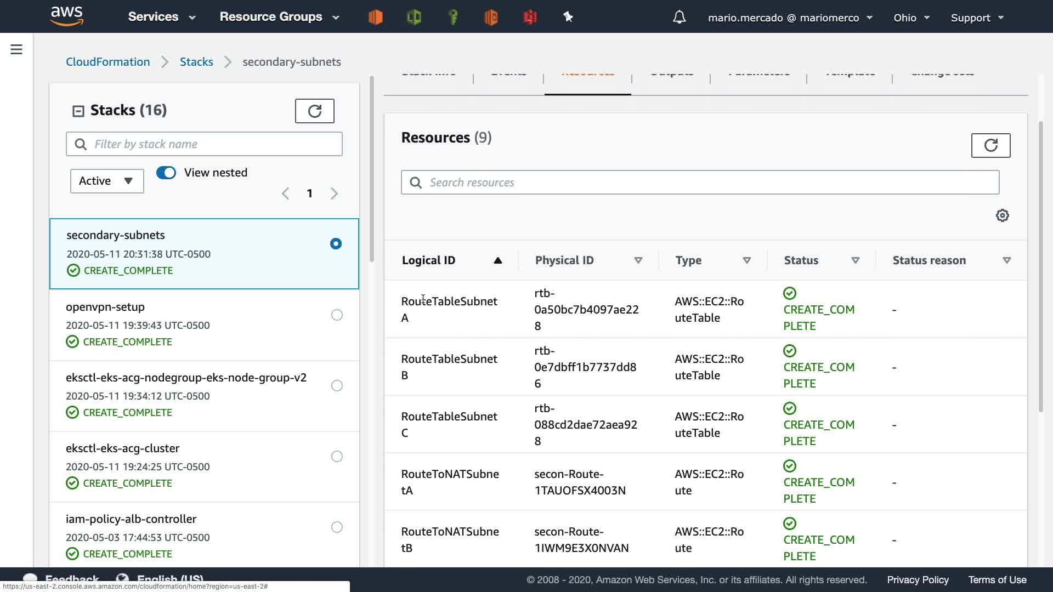Click the AWS logo home icon
Viewport: 1053px width, 592px height.
pyautogui.click(x=66, y=16)
